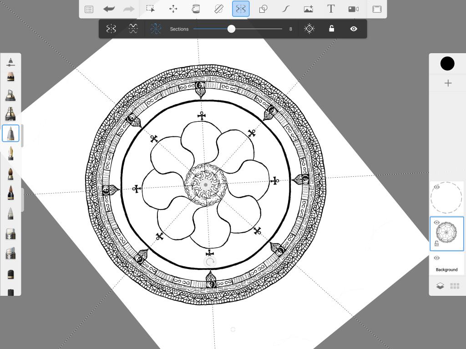
Task: Pick the Flood Fill bucket tool
Action: click(x=196, y=9)
